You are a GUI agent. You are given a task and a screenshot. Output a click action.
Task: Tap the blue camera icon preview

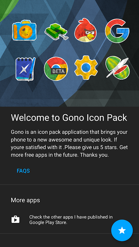tap(24, 30)
